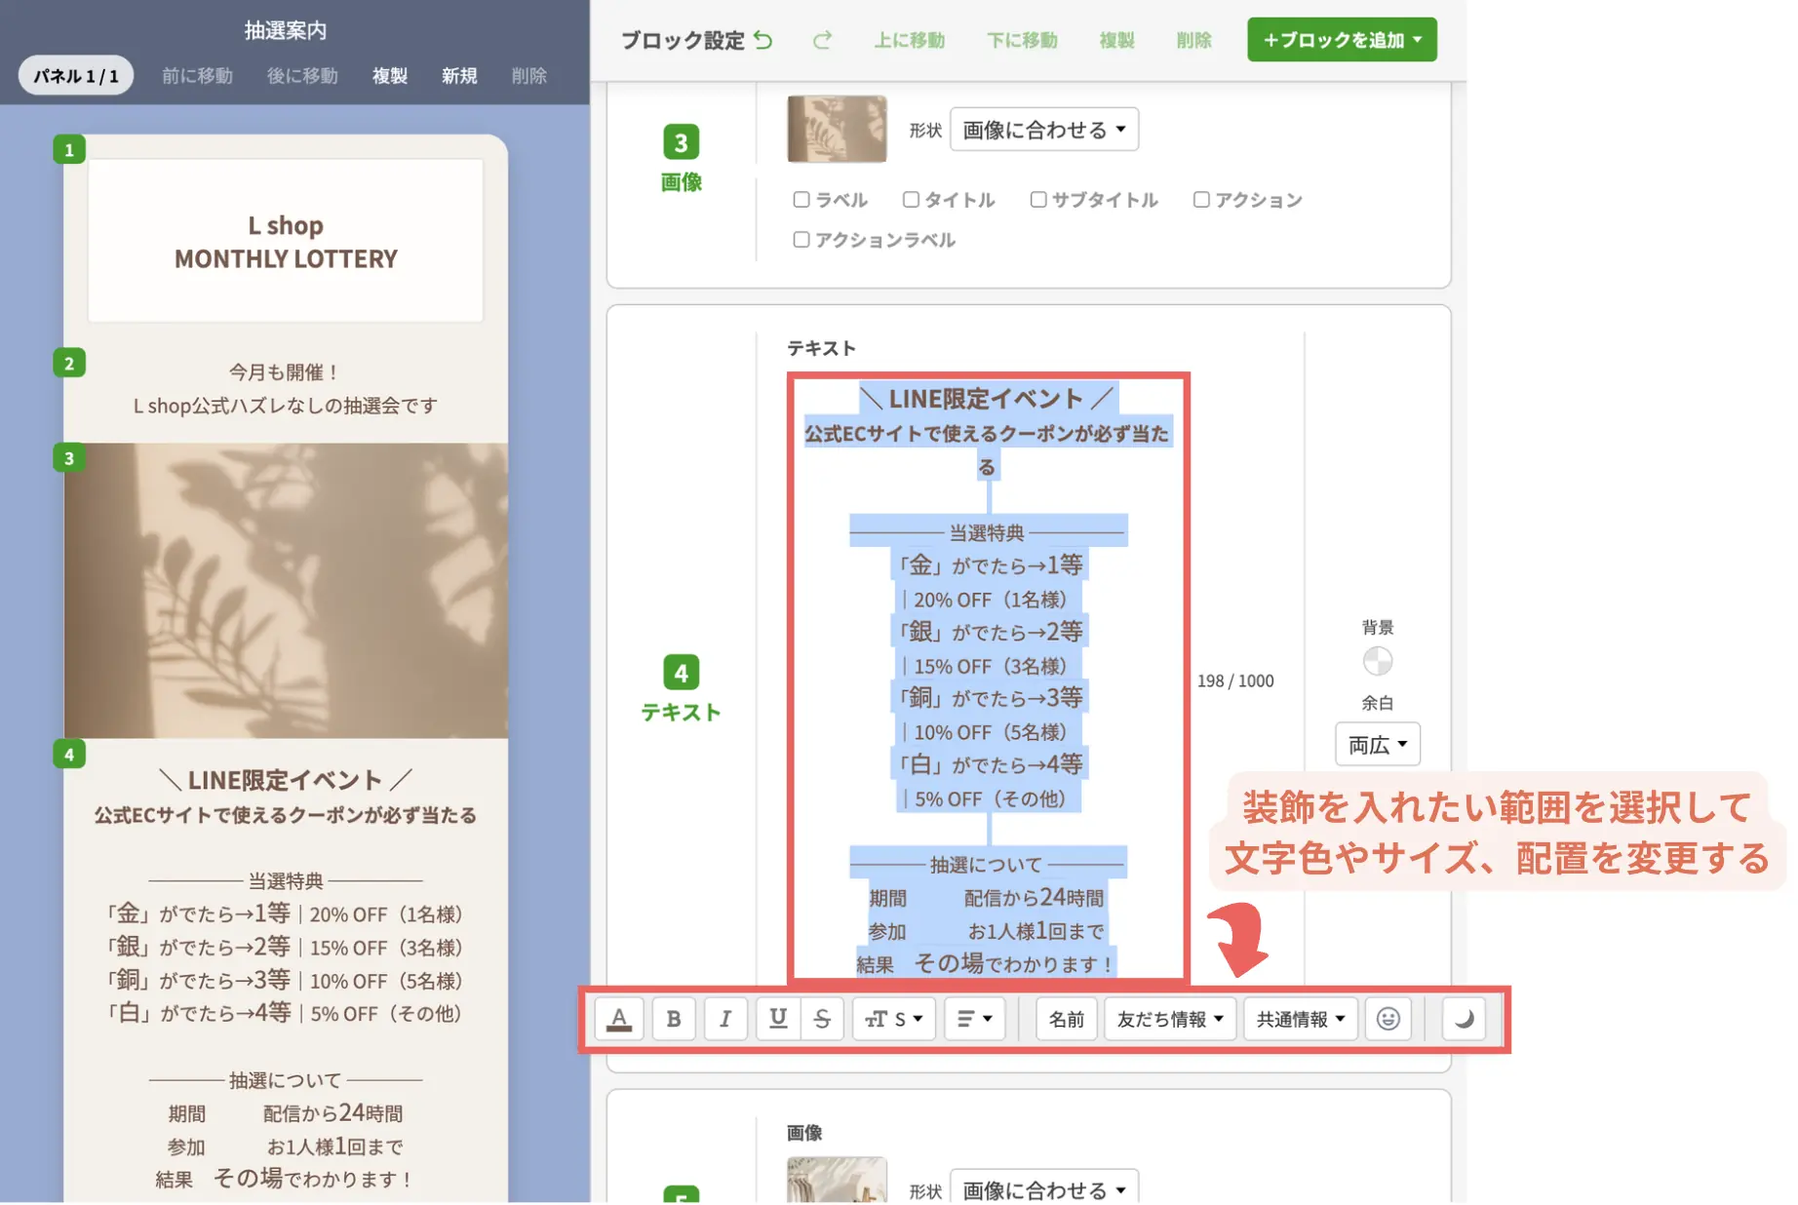Open the font size S dropdown
The width and height of the screenshot is (1798, 1205).
pos(894,1020)
